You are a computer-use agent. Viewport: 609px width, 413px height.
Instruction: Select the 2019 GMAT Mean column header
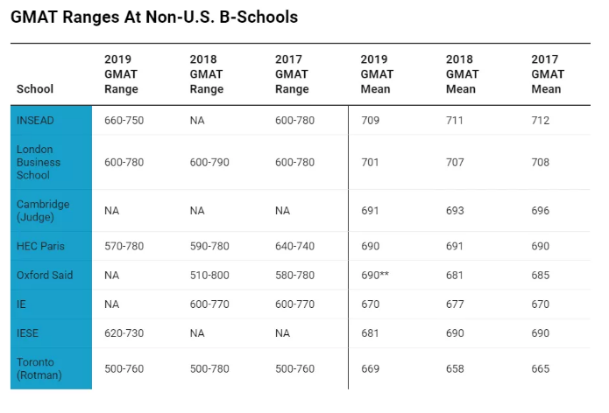click(376, 74)
